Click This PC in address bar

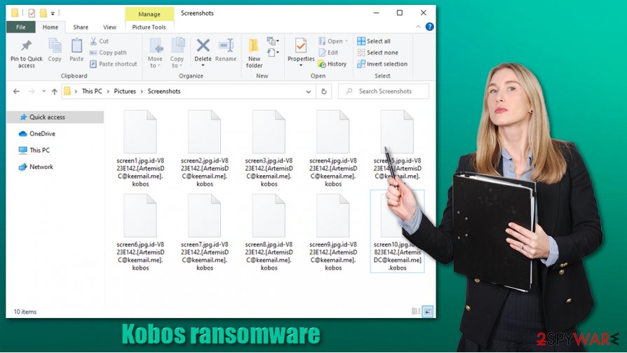(92, 92)
